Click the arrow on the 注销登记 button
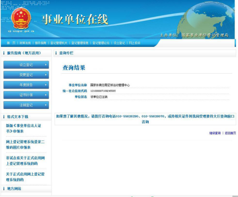 tap(46, 105)
